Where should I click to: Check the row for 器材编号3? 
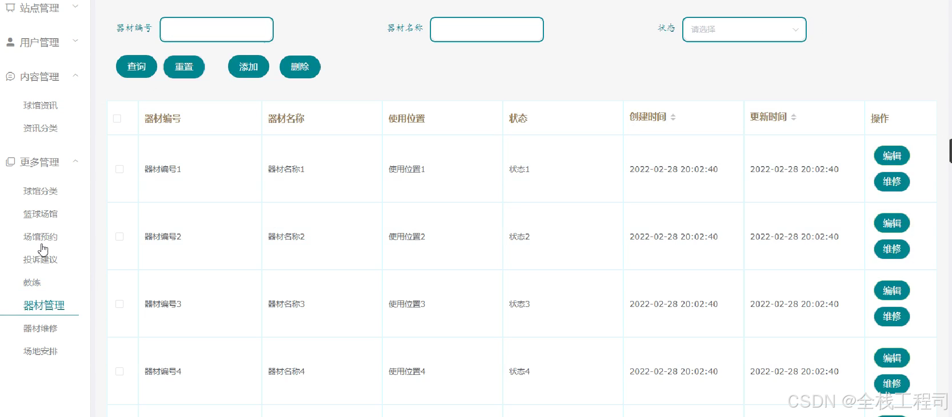(119, 304)
